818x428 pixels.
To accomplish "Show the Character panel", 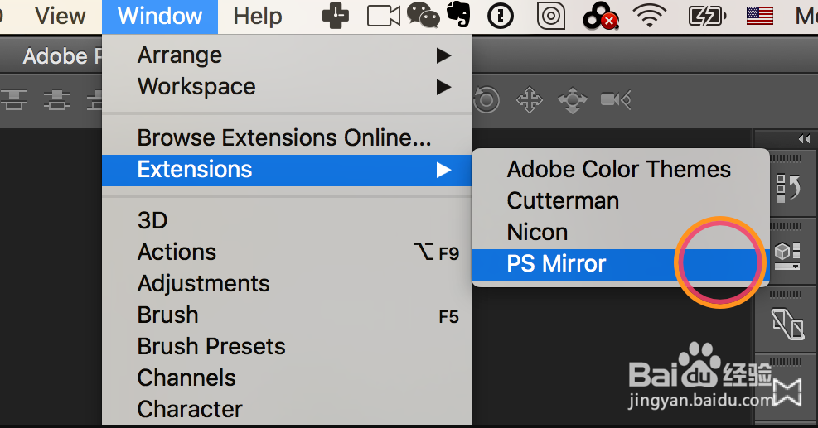I will tap(287, 409).
